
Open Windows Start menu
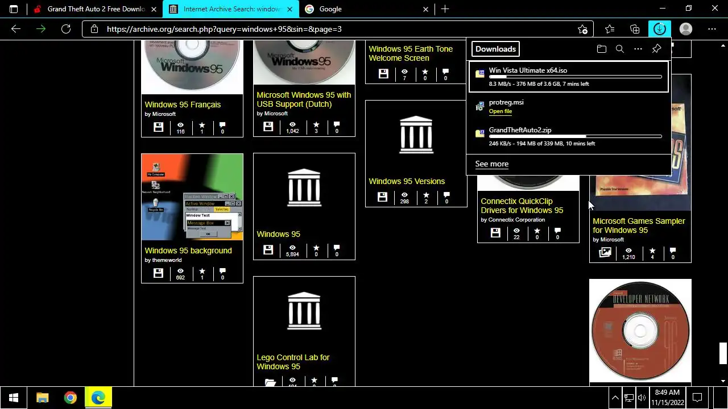[14, 398]
